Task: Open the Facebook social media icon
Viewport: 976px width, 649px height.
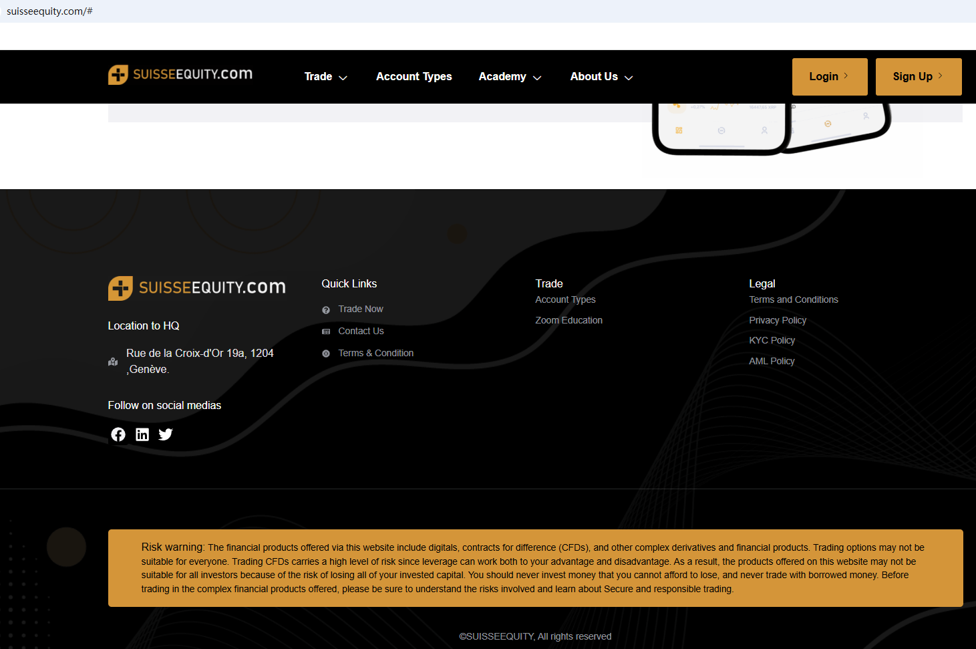Action: point(118,434)
